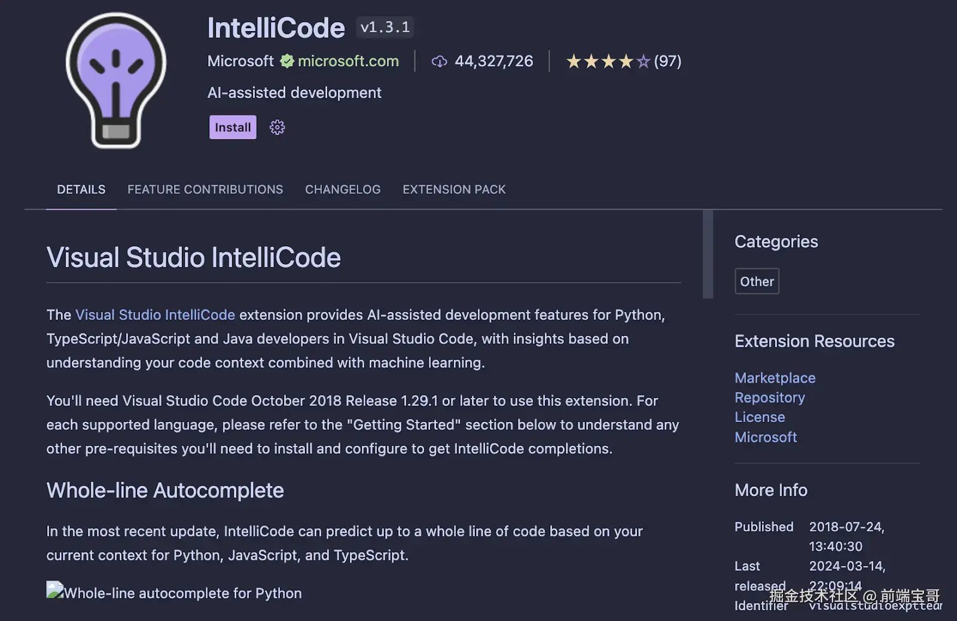Image resolution: width=957 pixels, height=621 pixels.
Task: Open the Marketplace resource link
Action: coord(775,378)
